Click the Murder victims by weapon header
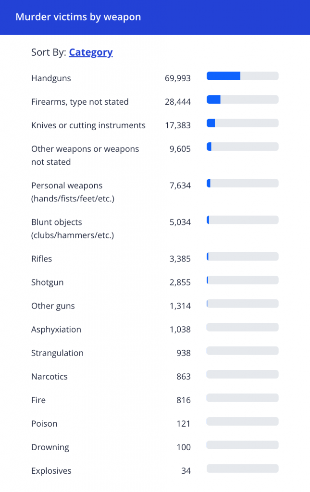The width and height of the screenshot is (310, 492). click(x=78, y=17)
